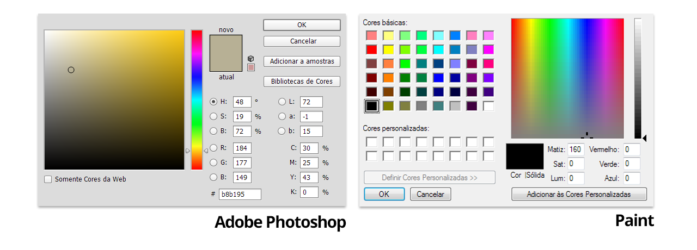Viewport: 697px width, 250px height.
Task: Click the Vermelho field in the Paint dialog
Action: pyautogui.click(x=632, y=149)
